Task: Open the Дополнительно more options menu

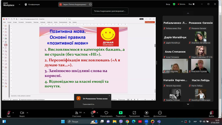Action: click(x=160, y=114)
